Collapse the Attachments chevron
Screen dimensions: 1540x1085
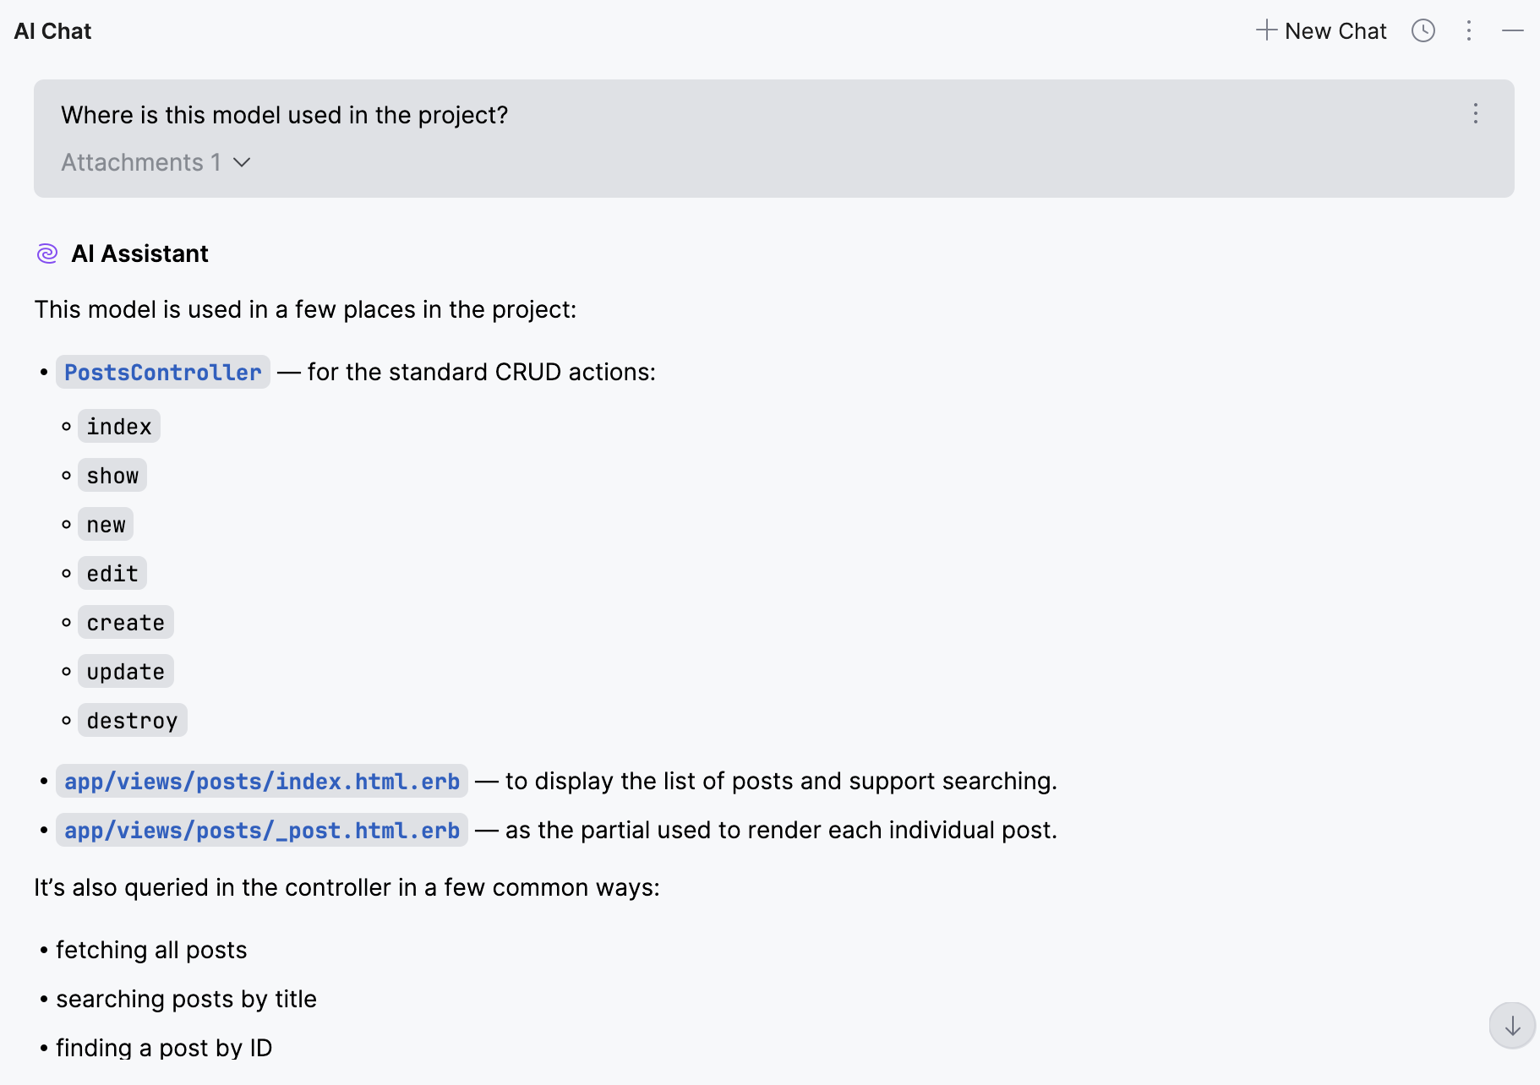pyautogui.click(x=243, y=162)
